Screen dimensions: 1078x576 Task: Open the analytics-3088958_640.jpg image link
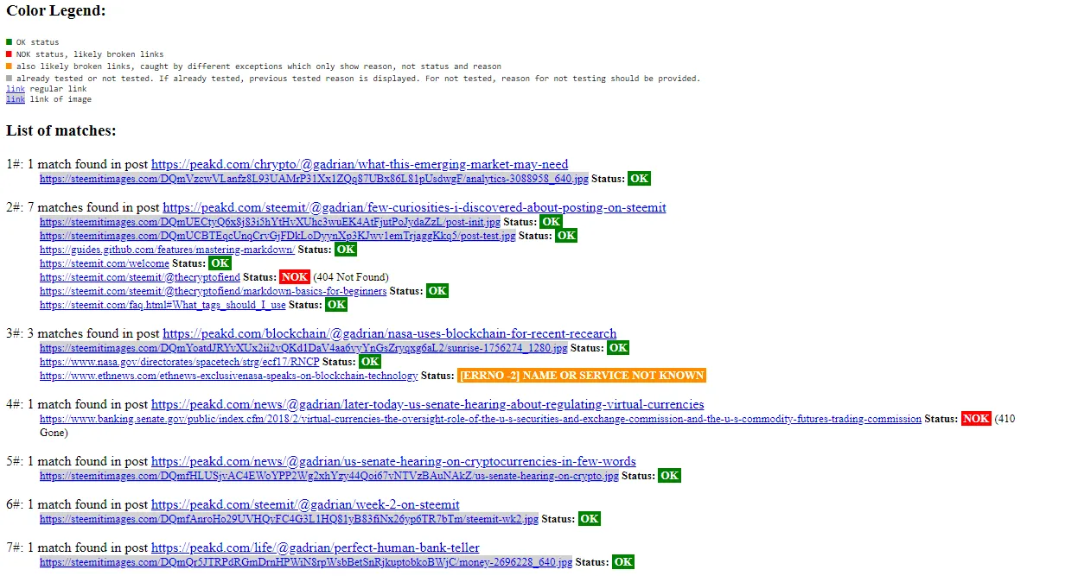tap(314, 179)
